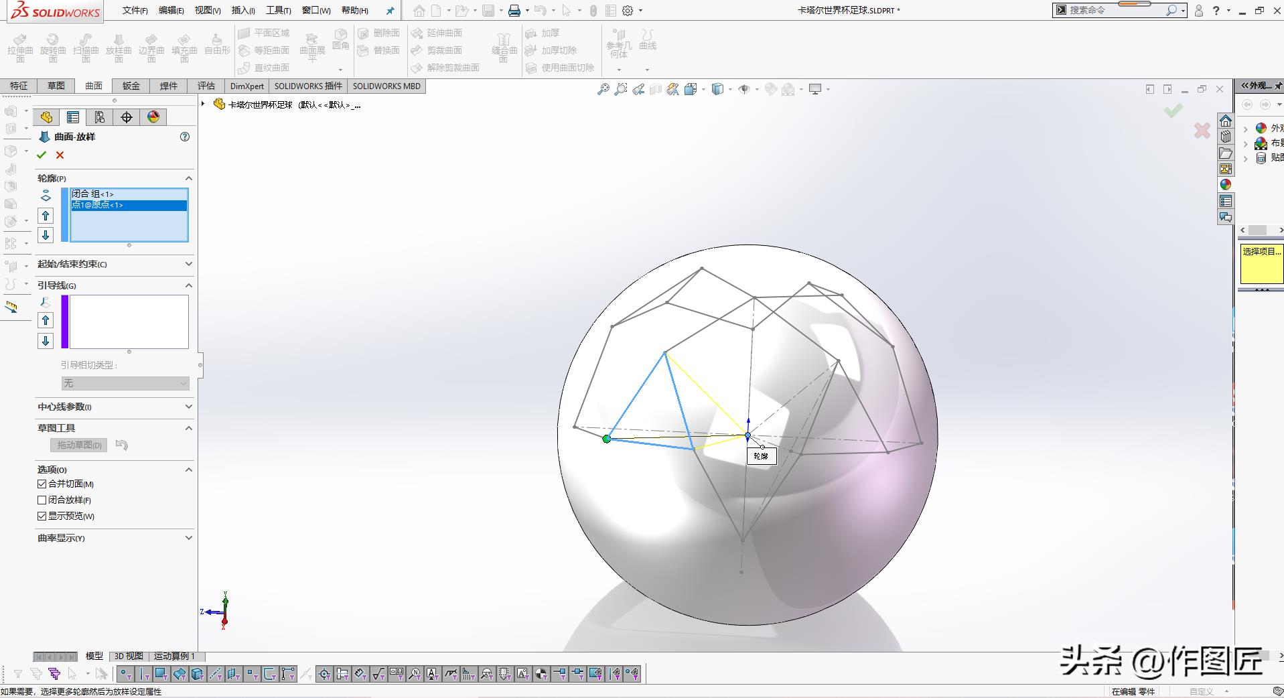Switch to the 草图 ribbon tab
Screen dimensions: 1284x698
coord(56,86)
